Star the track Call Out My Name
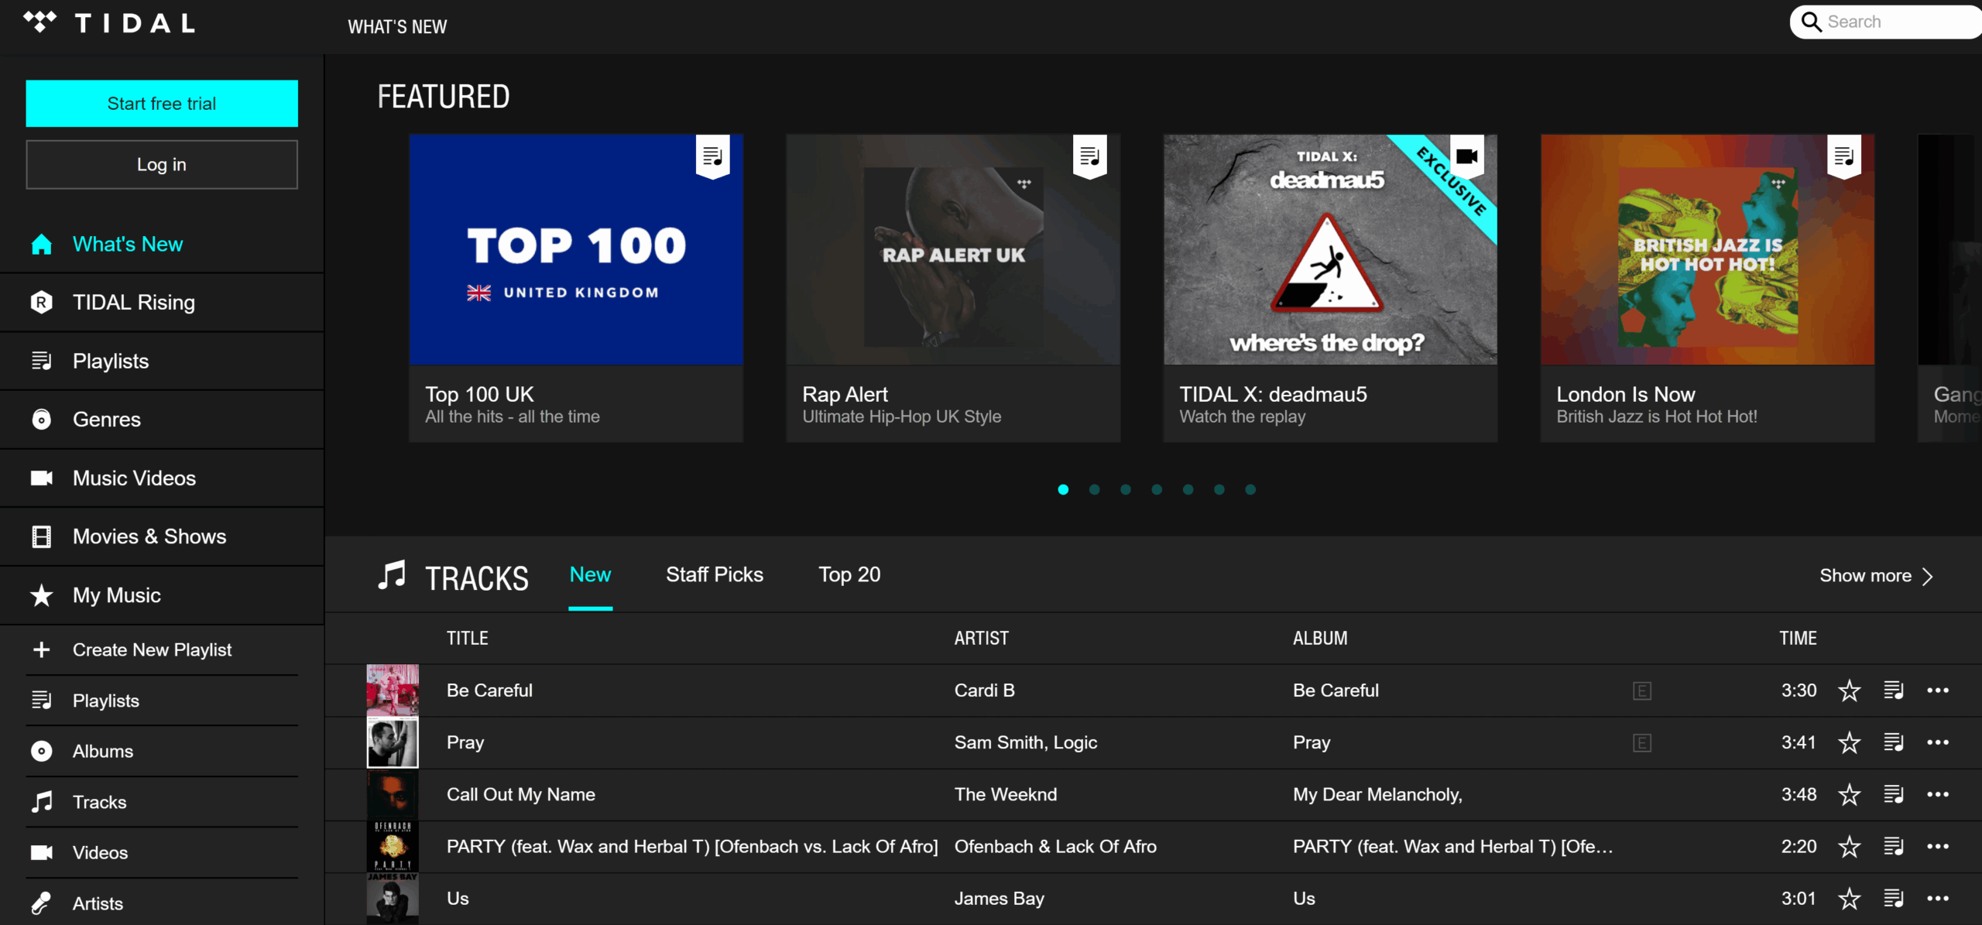 pyautogui.click(x=1850, y=794)
